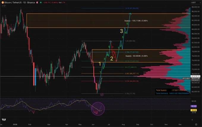Viewport: 202px width, 127px height.
Task: Click the 80,000.00 price axis label
Action: tap(195, 47)
